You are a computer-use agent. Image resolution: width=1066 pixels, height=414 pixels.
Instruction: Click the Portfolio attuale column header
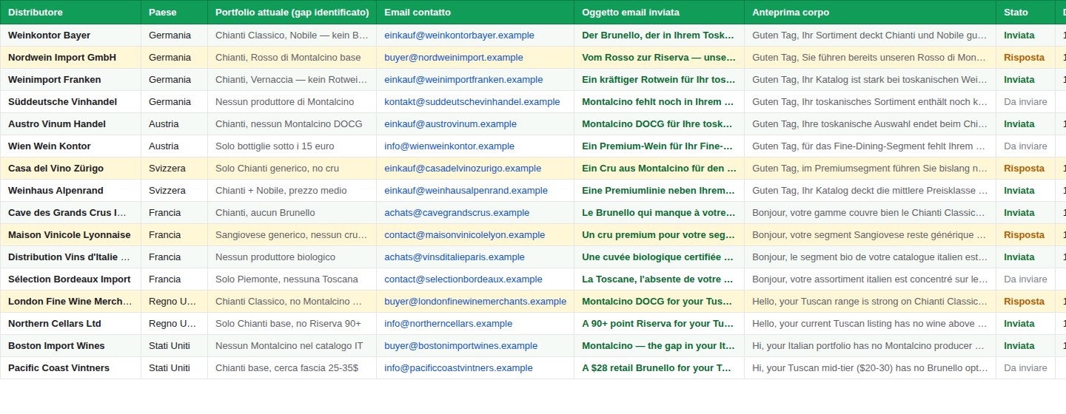(x=292, y=13)
